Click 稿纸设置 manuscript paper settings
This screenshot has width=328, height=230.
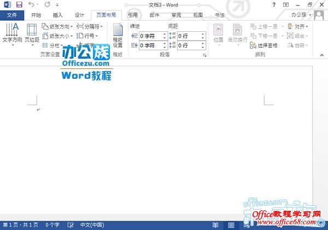[x=118, y=36]
